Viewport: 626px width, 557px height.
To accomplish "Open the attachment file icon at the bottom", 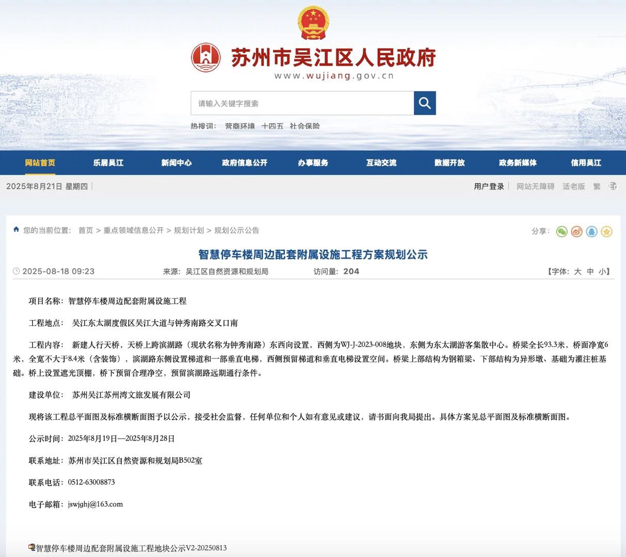I will pos(32,547).
